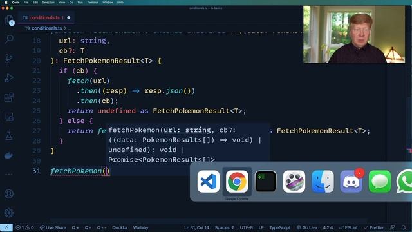Click the conditionals.ts breadcrumb item
The height and width of the screenshot is (232, 412).
46,28
